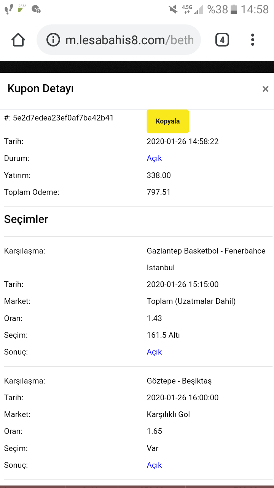The width and height of the screenshot is (274, 488).
Task: Close the Kupon Detayı dialog
Action: point(265,89)
